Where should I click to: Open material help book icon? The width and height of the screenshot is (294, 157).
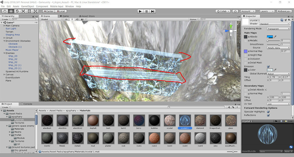click(x=282, y=20)
